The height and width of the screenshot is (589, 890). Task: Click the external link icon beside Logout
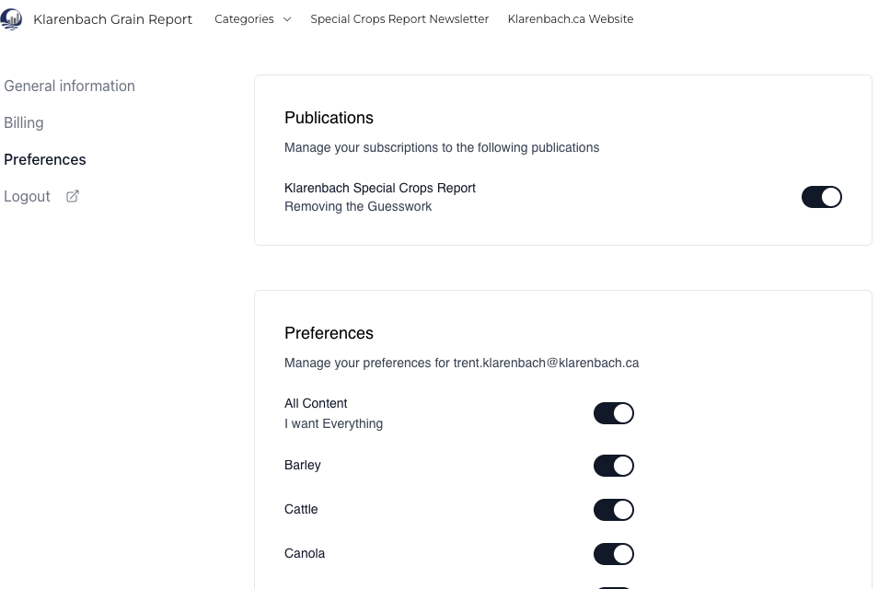click(x=73, y=196)
